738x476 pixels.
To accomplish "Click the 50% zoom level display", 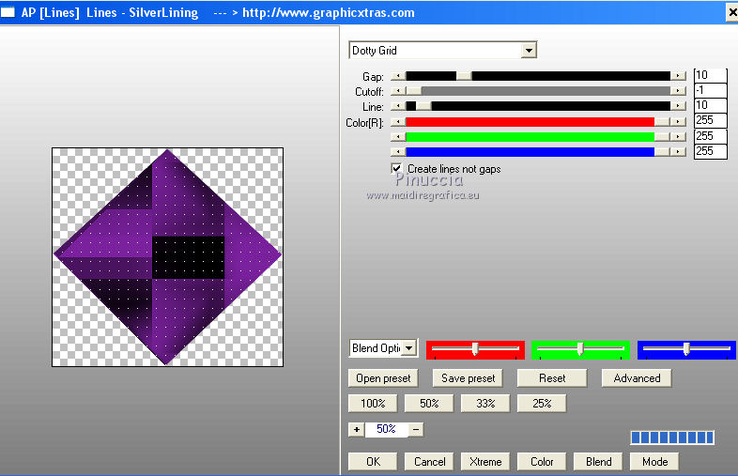I will click(386, 429).
